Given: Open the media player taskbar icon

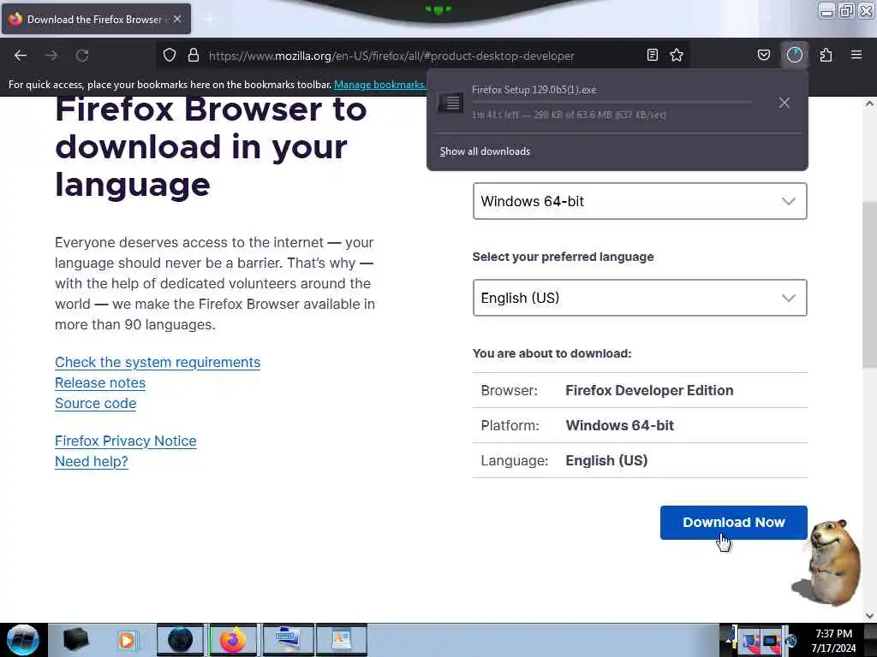Looking at the screenshot, I should [127, 640].
